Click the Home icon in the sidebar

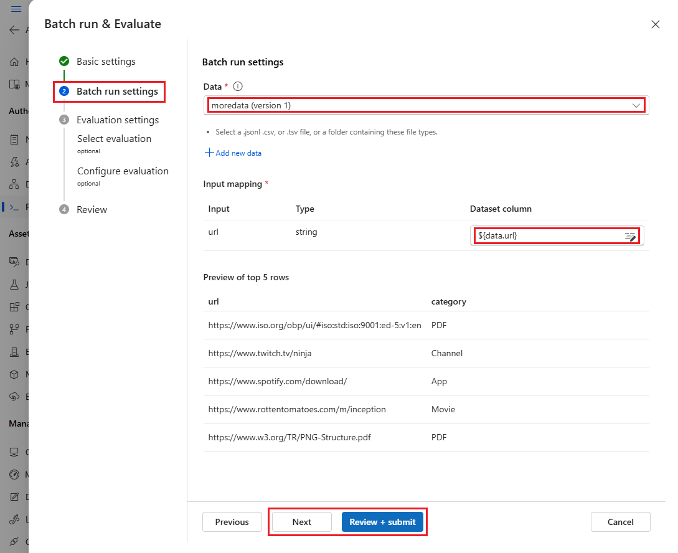point(14,62)
